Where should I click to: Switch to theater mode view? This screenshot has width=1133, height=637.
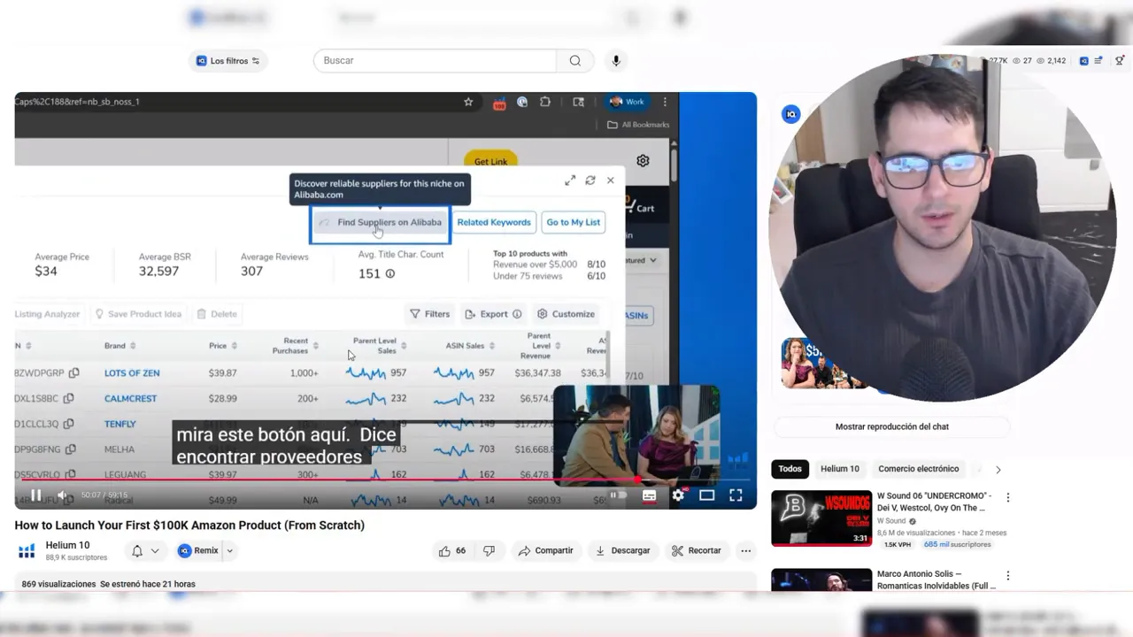tap(706, 495)
